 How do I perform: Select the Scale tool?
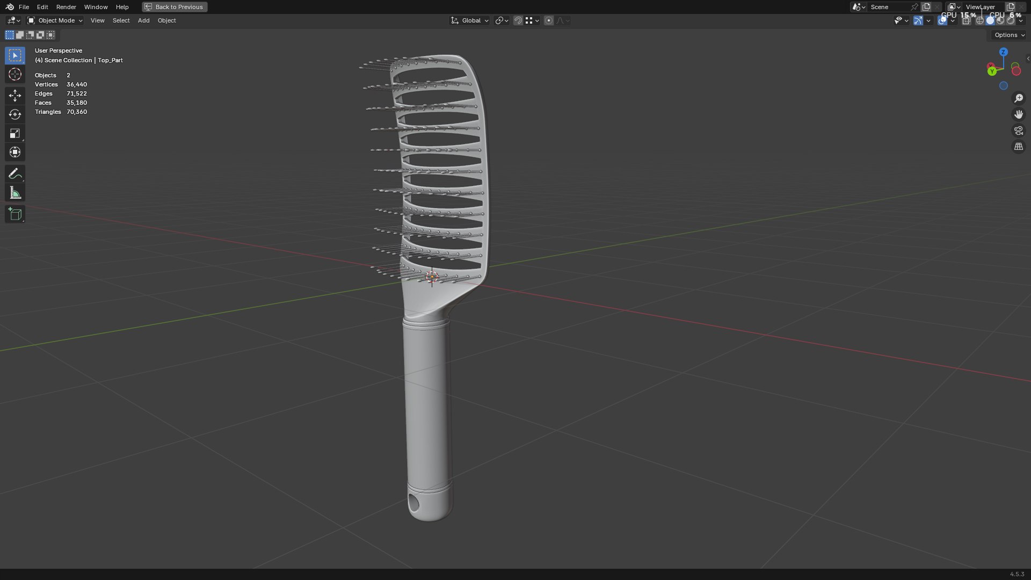15,133
